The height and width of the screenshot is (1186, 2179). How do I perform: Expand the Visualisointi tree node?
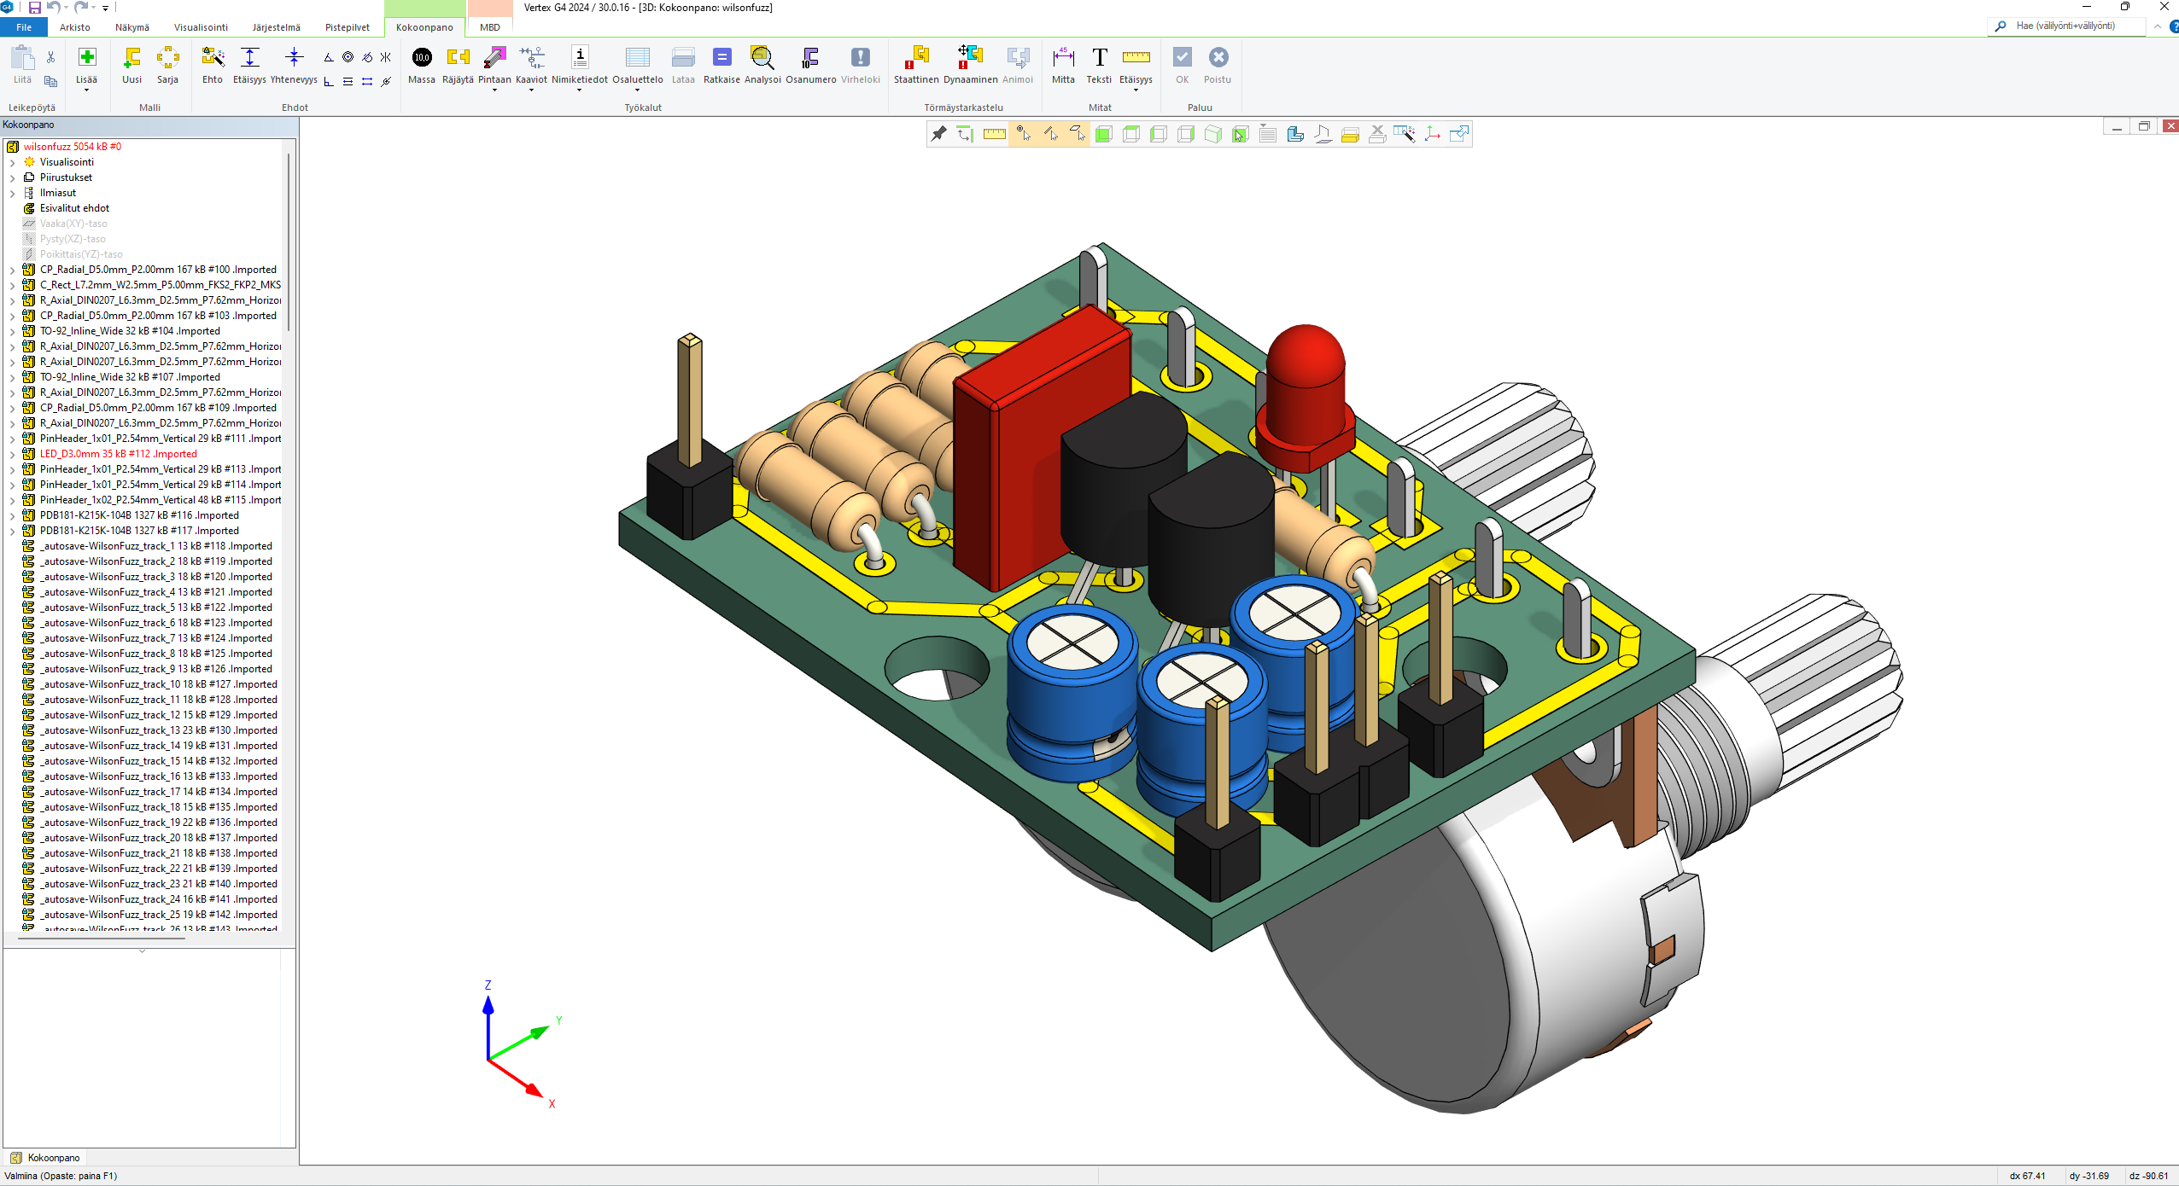pyautogui.click(x=13, y=162)
